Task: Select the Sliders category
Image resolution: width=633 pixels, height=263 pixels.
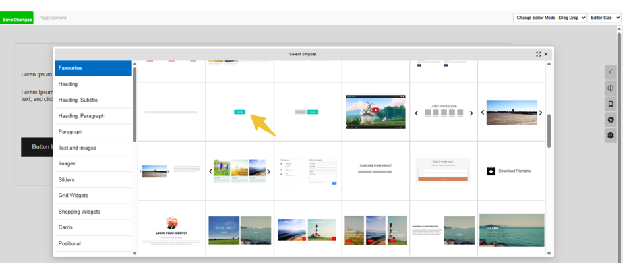Action: tap(93, 179)
